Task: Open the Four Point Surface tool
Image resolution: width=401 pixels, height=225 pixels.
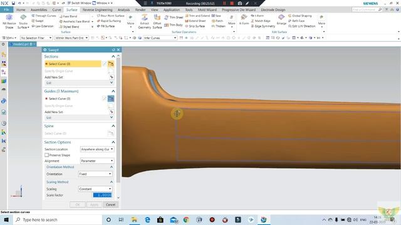Action: tap(110, 16)
